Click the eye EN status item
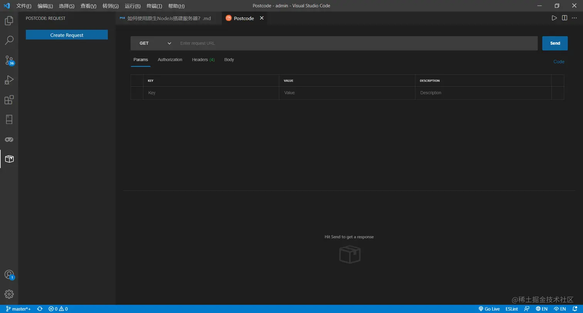The width and height of the screenshot is (583, 313). [x=560, y=309]
